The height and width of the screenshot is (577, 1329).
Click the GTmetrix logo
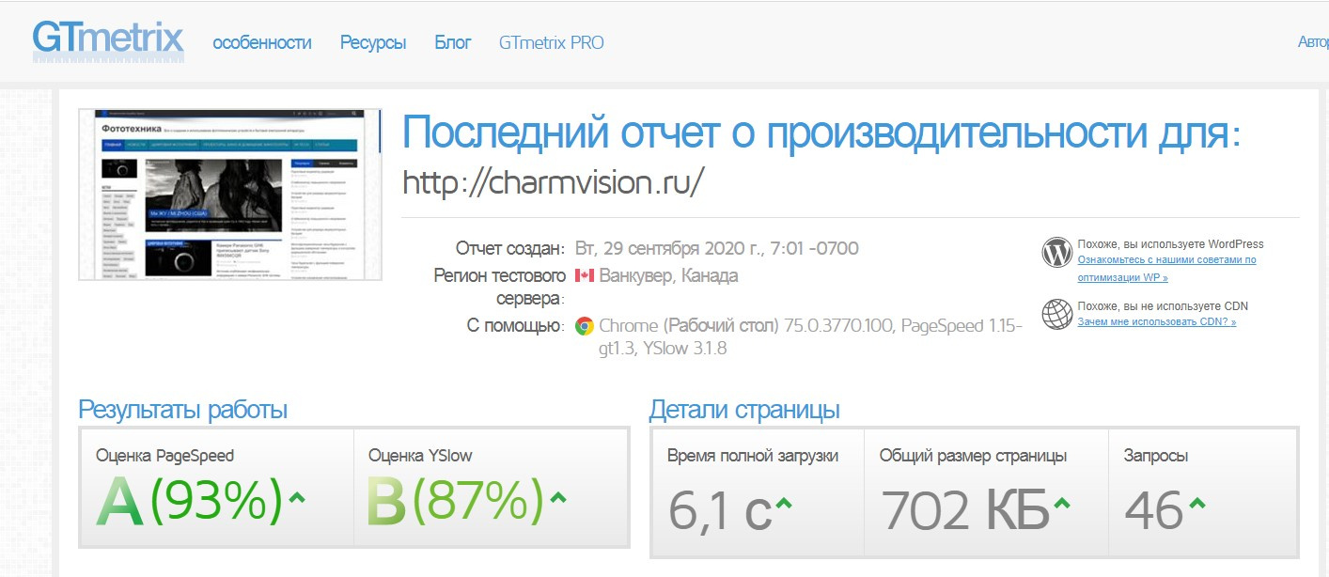point(108,41)
